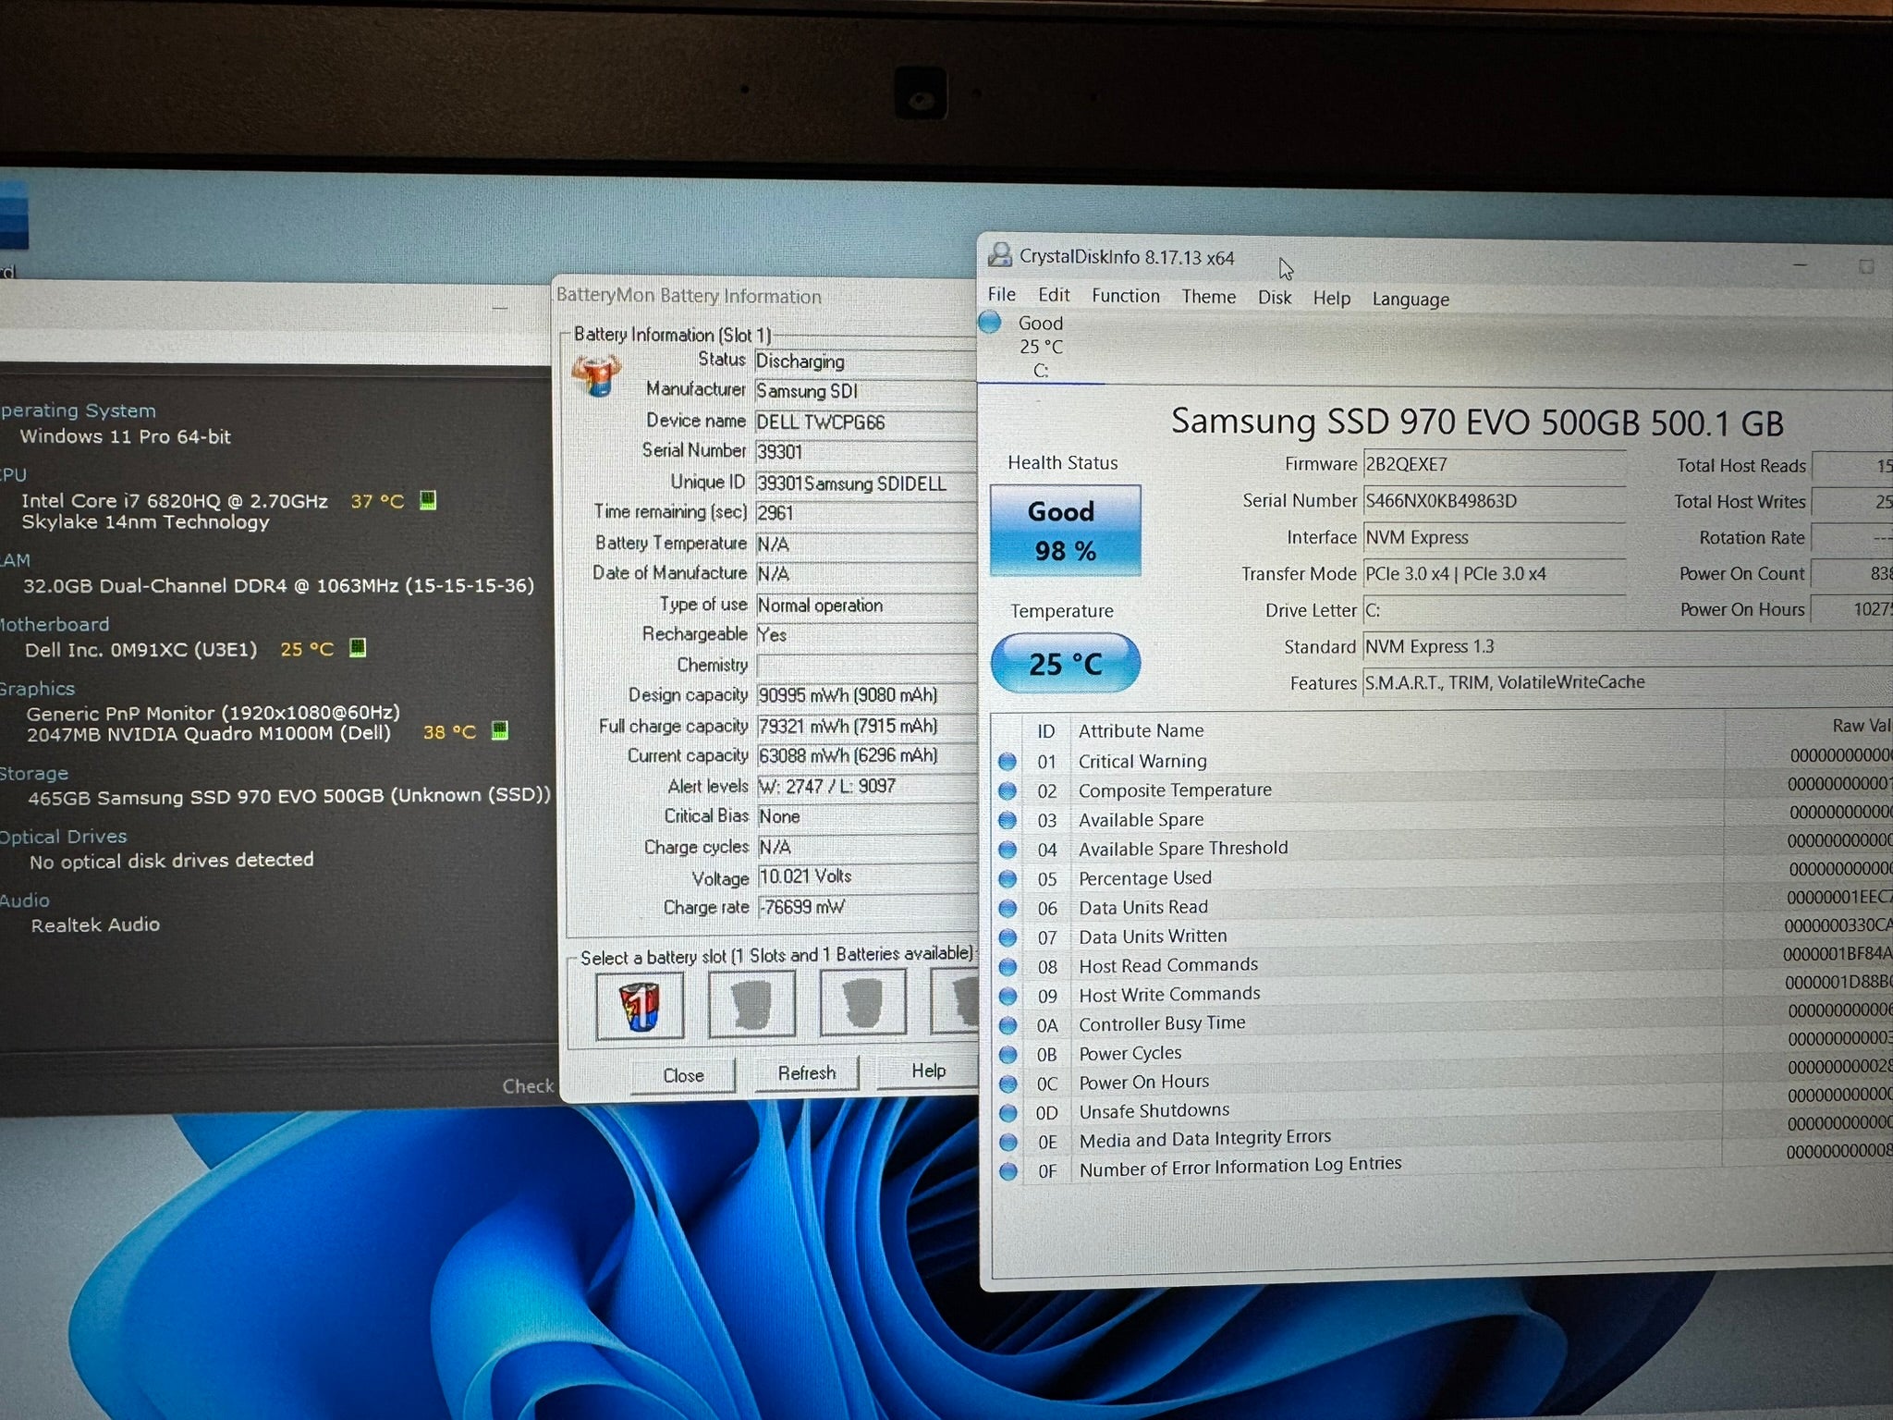Select the second (empty) battery slot icon
Image resolution: width=1893 pixels, height=1420 pixels.
[751, 1003]
